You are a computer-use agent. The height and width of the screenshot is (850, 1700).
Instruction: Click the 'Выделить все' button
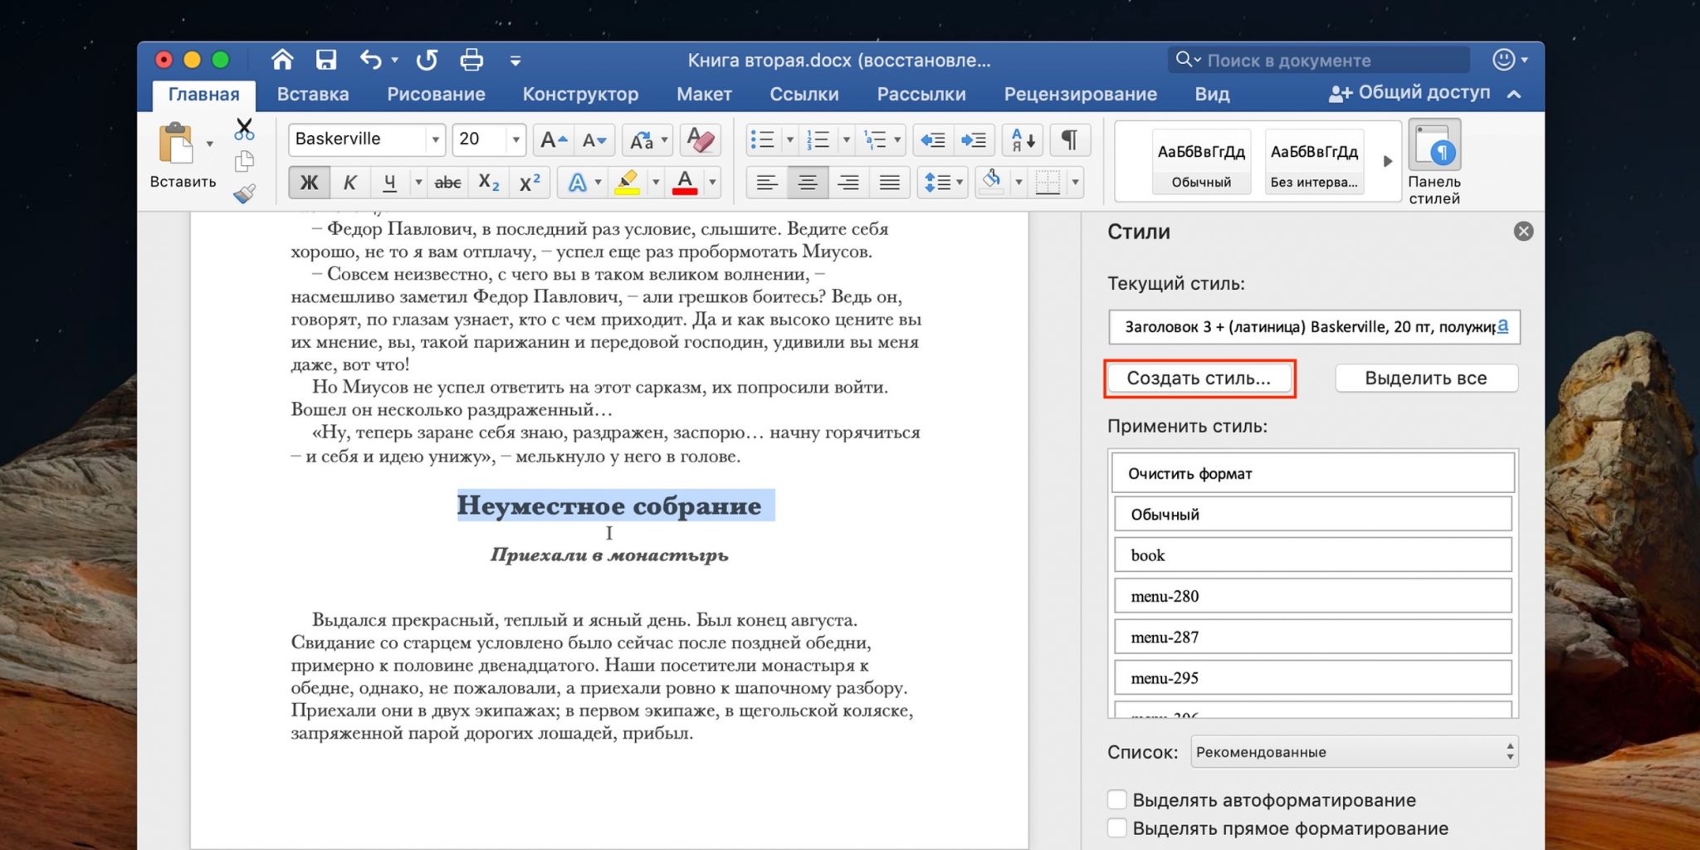1425,379
